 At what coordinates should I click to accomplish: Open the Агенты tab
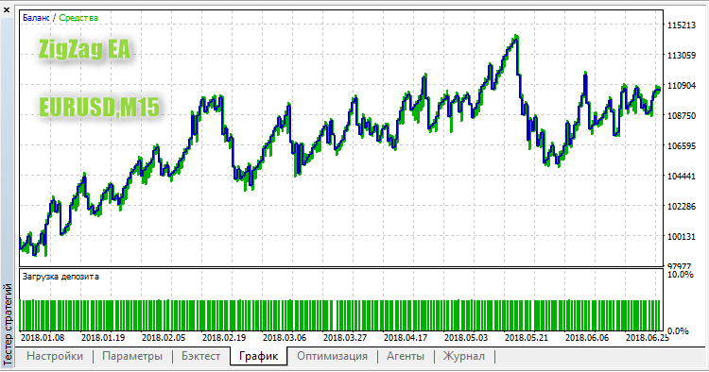[406, 356]
